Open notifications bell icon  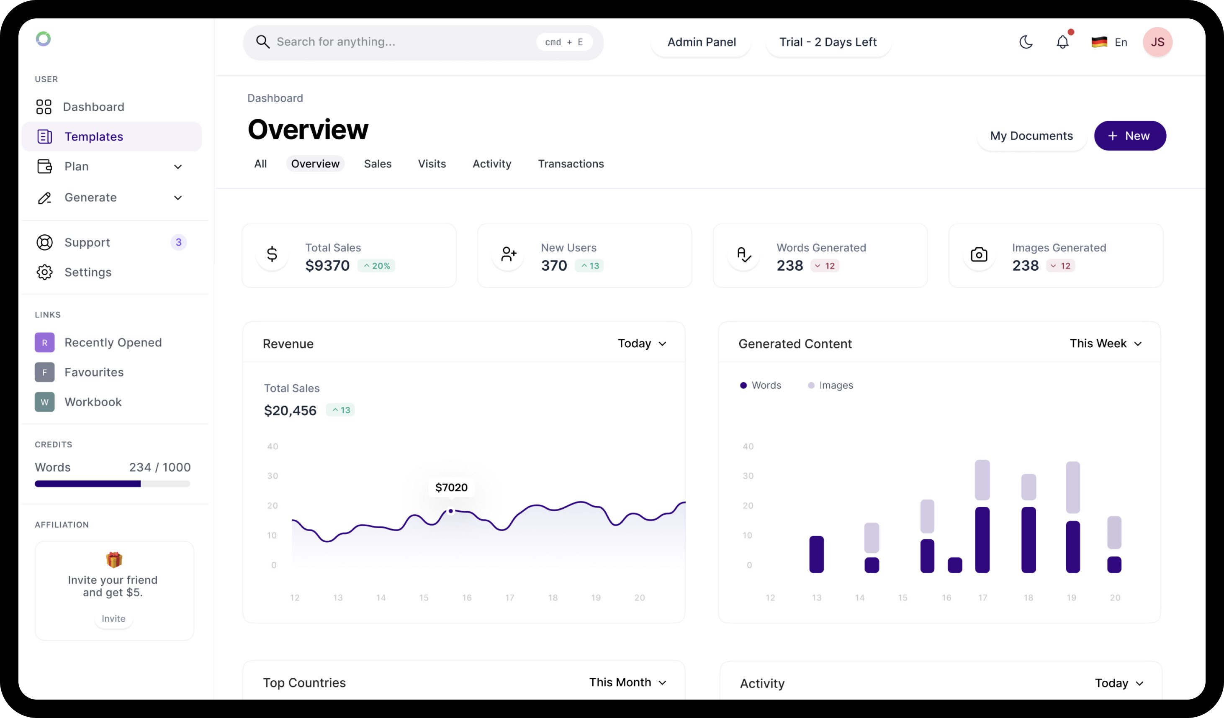(x=1062, y=42)
